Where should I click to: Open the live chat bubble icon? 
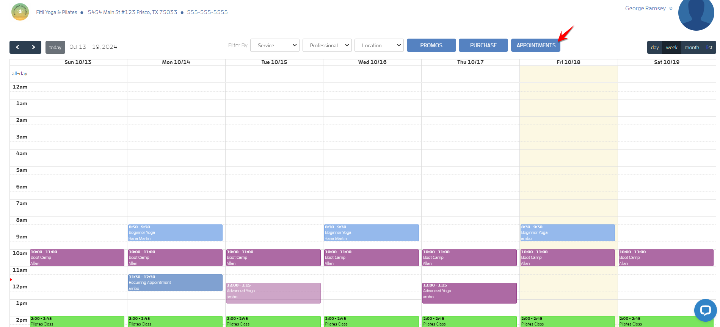[705, 310]
